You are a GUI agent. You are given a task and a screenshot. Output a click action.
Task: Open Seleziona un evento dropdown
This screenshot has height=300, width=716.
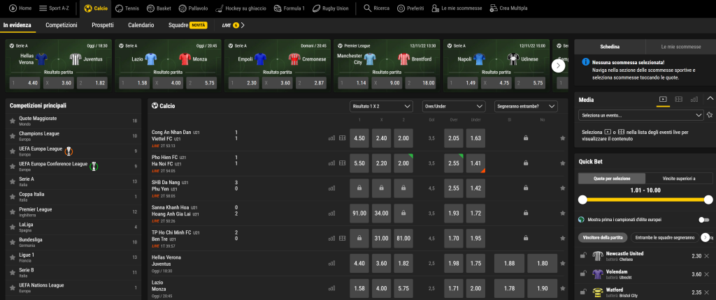click(x=640, y=115)
